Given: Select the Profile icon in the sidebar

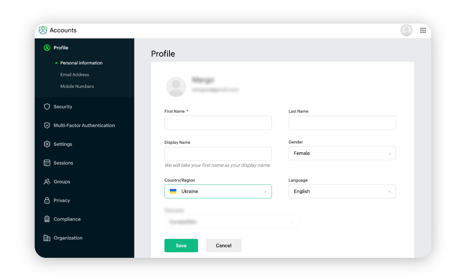Looking at the screenshot, I should coord(47,48).
